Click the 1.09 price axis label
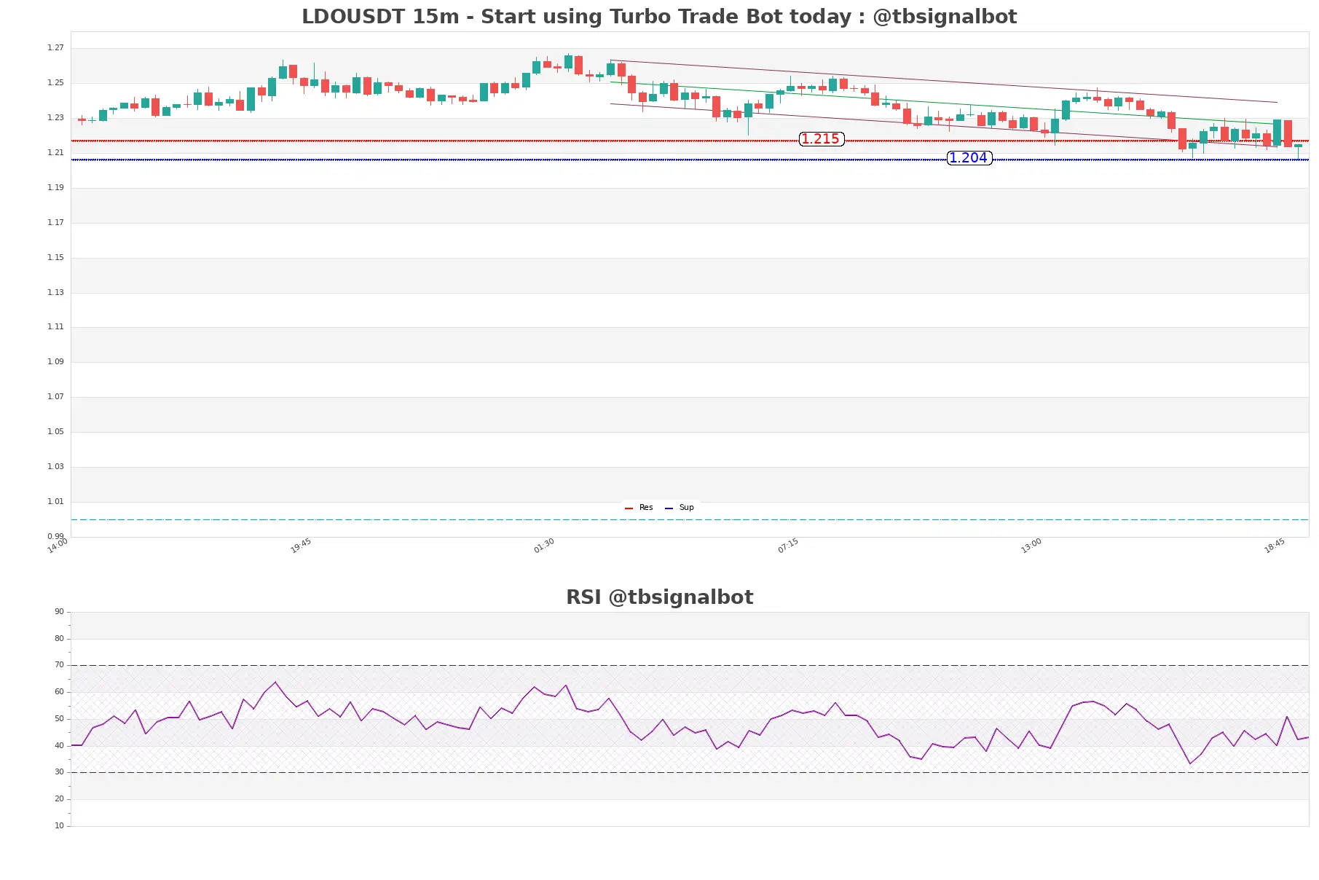This screenshot has height=880, width=1319. tap(55, 362)
